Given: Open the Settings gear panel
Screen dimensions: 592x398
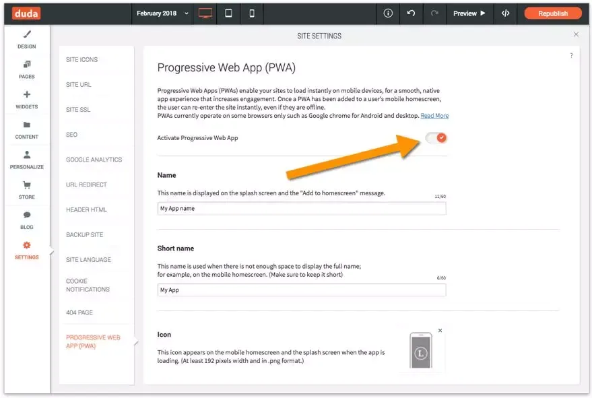Looking at the screenshot, I should click(27, 251).
